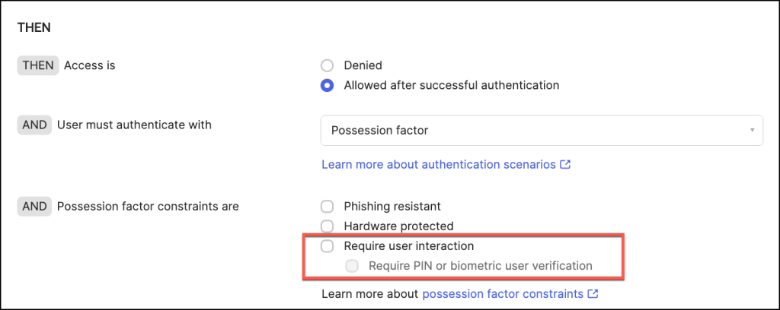Click "Possession factor constraints are" label text
780x310 pixels.
pyautogui.click(x=148, y=206)
